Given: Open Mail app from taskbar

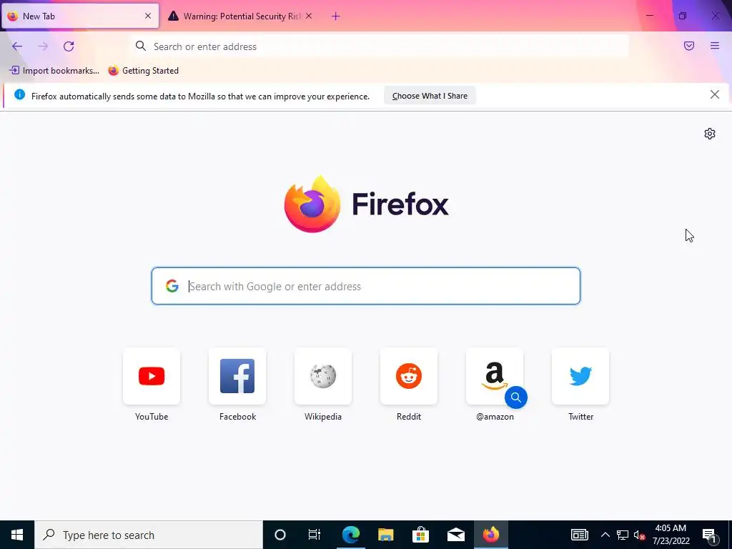Looking at the screenshot, I should coord(455,535).
